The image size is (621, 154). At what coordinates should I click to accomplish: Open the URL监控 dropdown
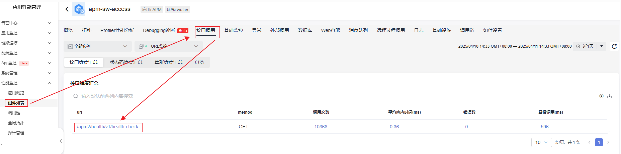tap(169, 46)
